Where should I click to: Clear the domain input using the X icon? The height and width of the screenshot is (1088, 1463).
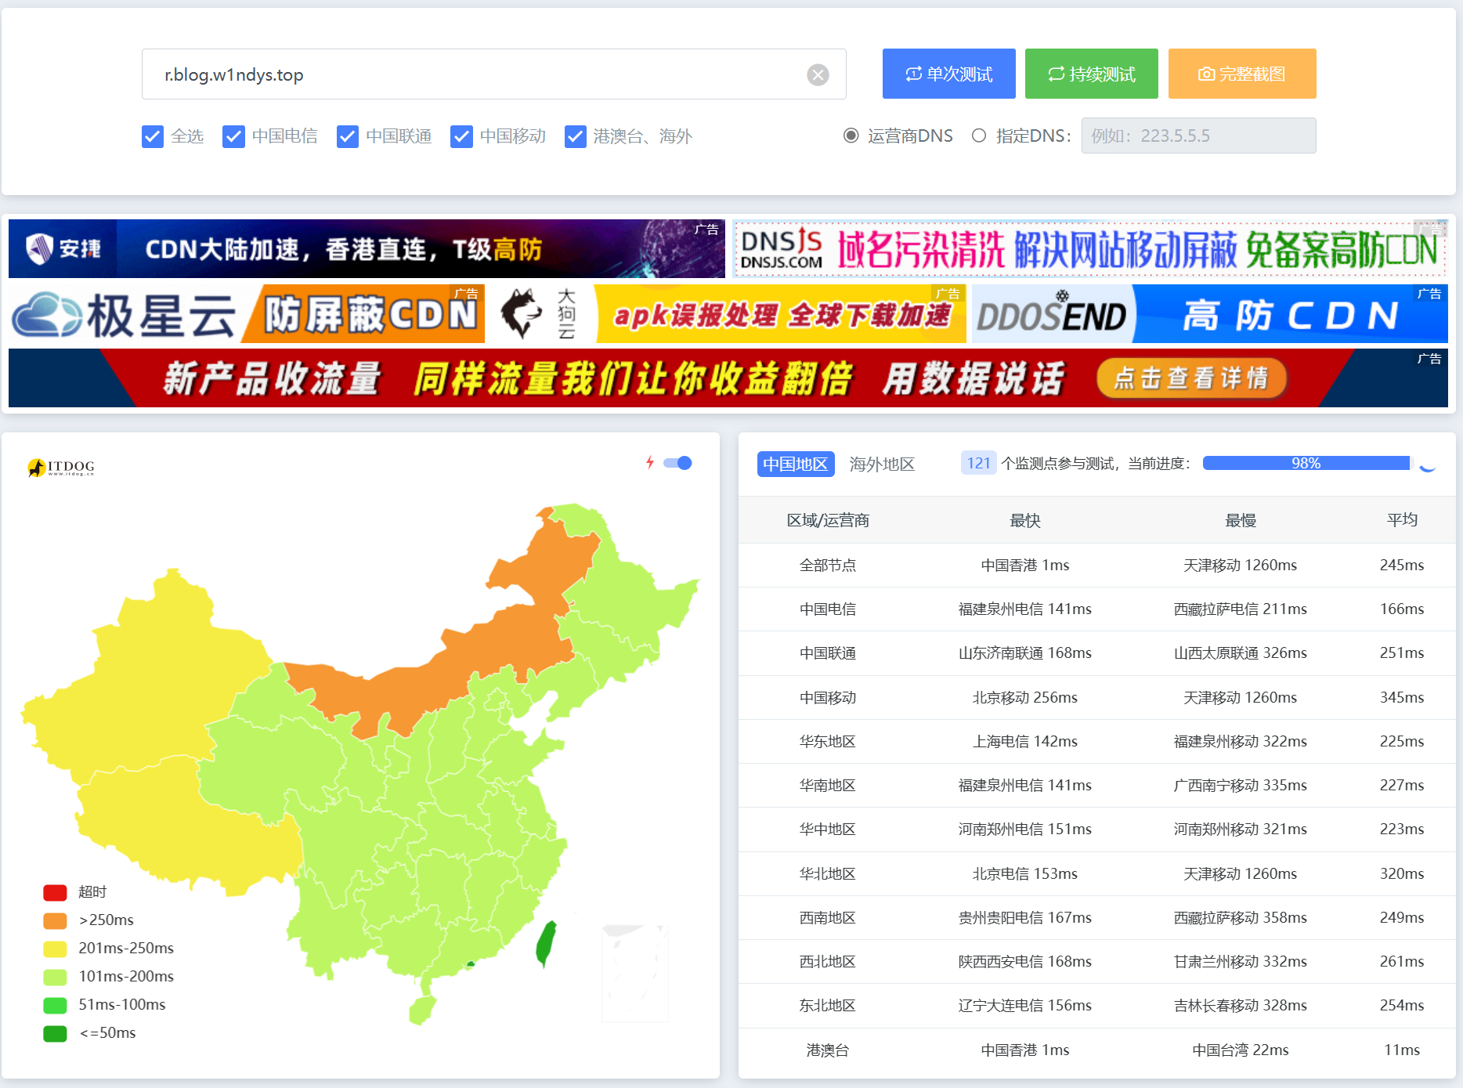[x=818, y=74]
